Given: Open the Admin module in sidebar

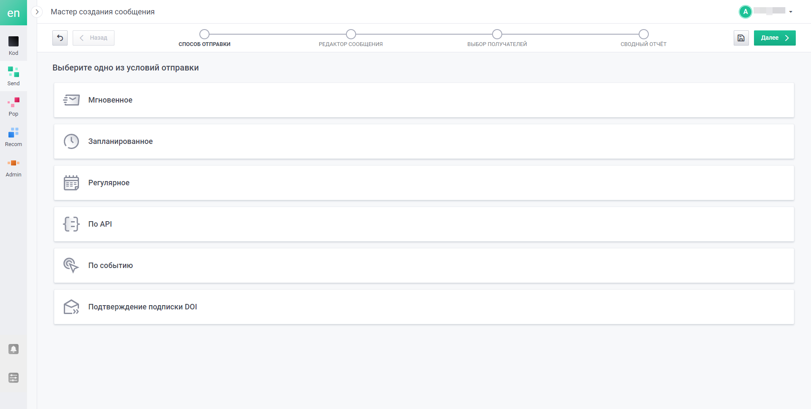Looking at the screenshot, I should click(14, 168).
